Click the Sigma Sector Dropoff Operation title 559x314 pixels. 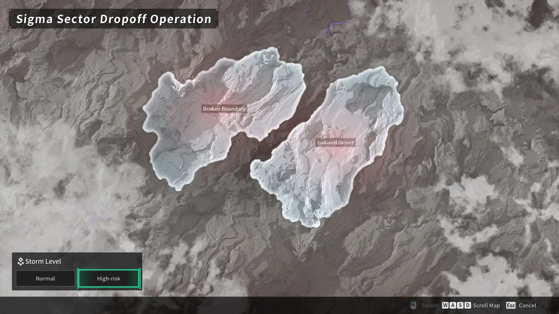pos(114,19)
